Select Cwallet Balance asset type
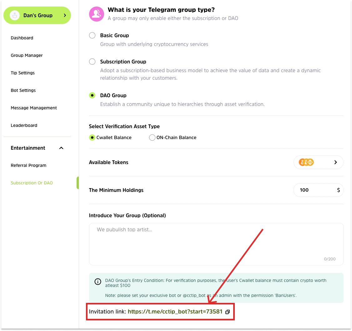Image resolution: width=352 pixels, height=331 pixels. [92, 138]
